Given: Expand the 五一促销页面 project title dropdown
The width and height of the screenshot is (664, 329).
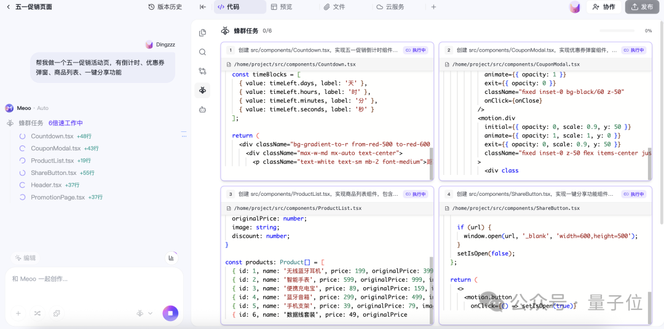Looking at the screenshot, I should coord(30,7).
